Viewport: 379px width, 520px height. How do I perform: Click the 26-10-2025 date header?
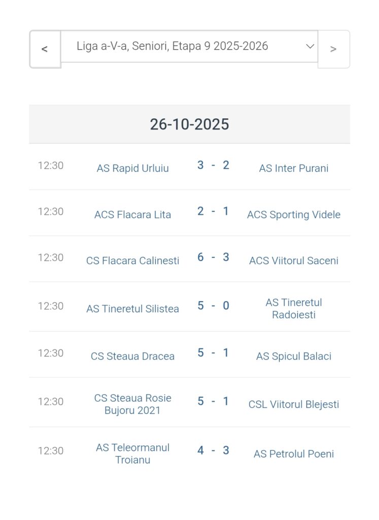coord(189,124)
